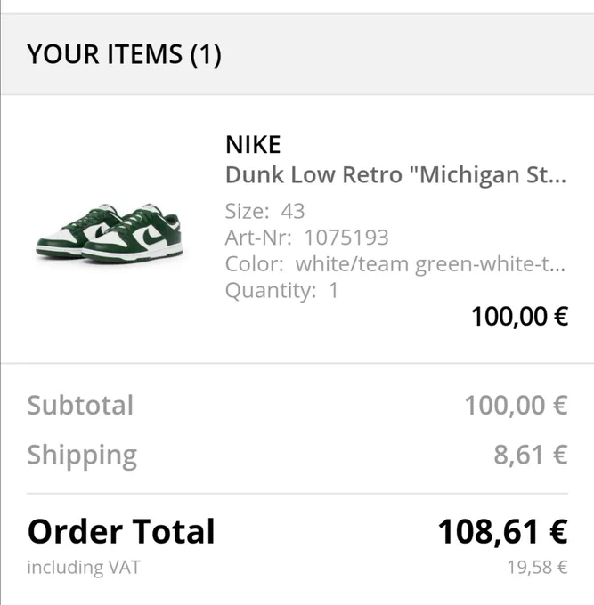This screenshot has width=594, height=605.
Task: Click the Shipping label
Action: coord(82,456)
